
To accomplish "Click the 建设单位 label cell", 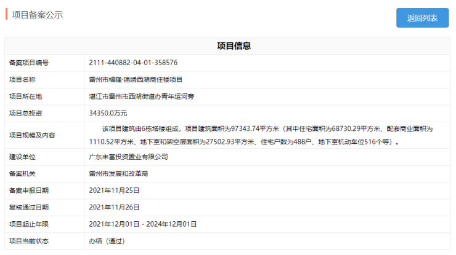I will 44,157.
